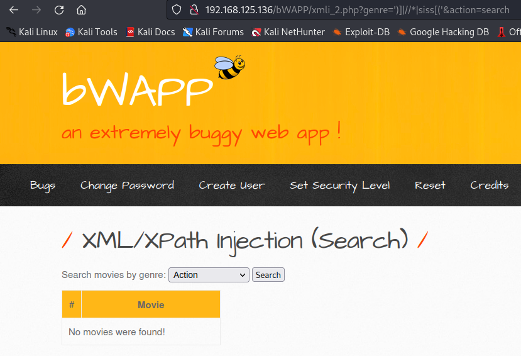Go back using the browser back arrow

[14, 10]
